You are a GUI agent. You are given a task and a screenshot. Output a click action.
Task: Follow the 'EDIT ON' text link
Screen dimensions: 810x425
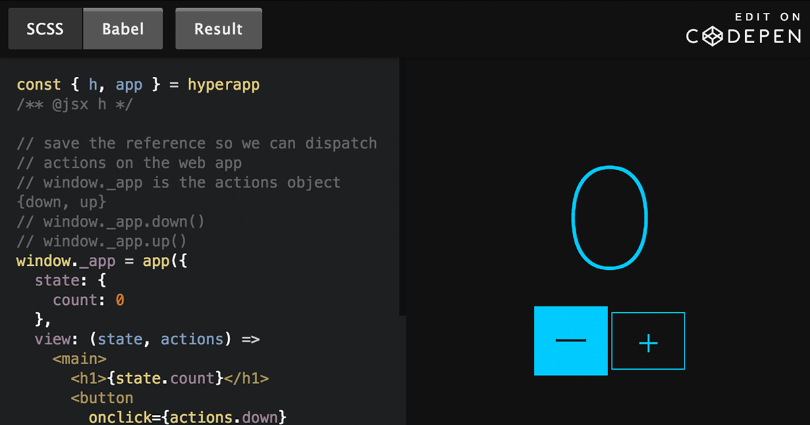767,17
